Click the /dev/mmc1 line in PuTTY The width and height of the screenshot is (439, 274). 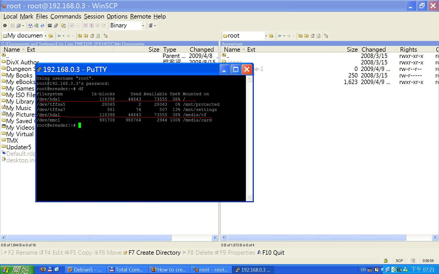point(124,120)
